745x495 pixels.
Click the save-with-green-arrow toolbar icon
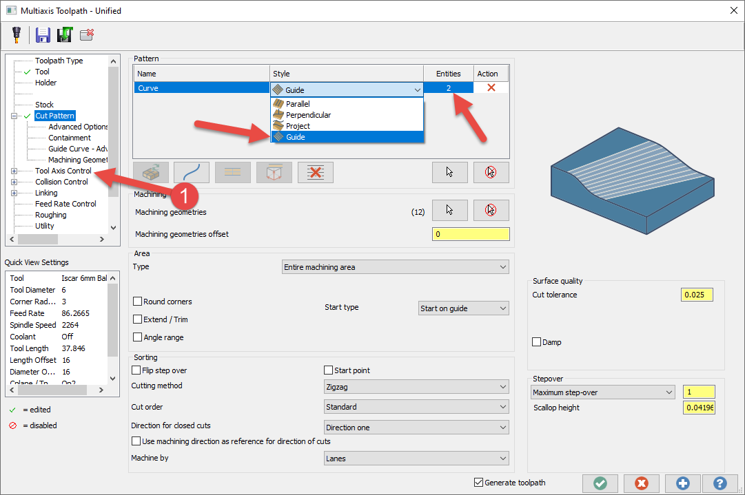pyautogui.click(x=65, y=34)
